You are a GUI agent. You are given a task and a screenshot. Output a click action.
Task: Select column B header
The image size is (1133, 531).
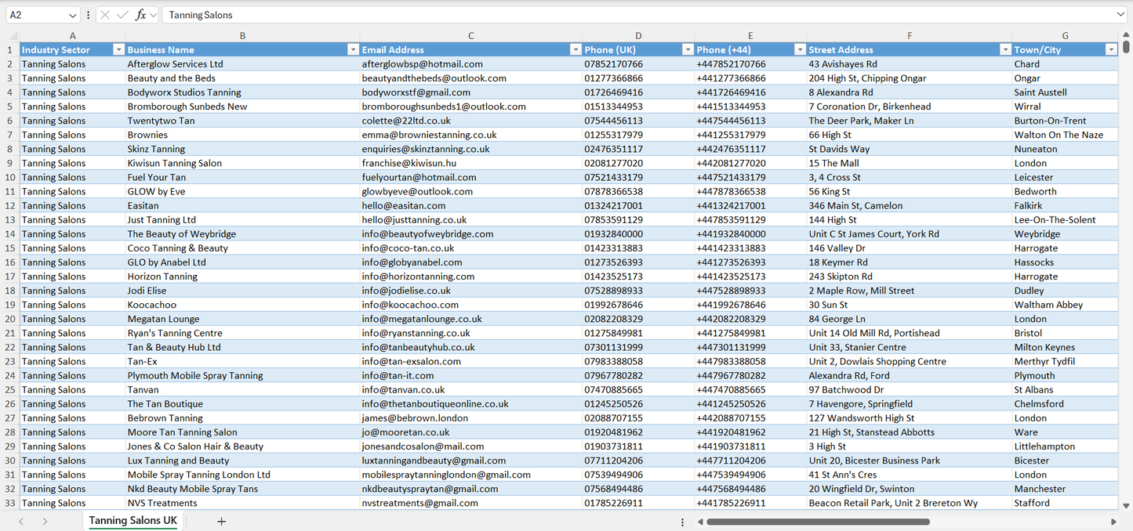242,36
